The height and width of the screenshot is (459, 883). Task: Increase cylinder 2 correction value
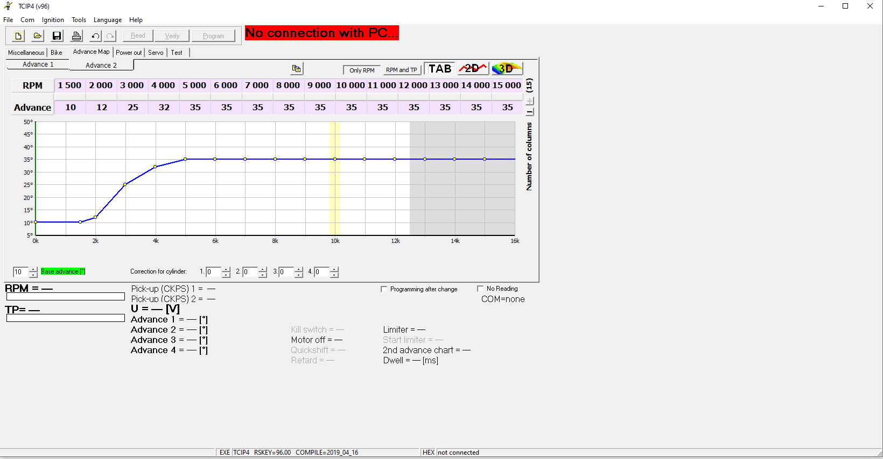pyautogui.click(x=263, y=269)
